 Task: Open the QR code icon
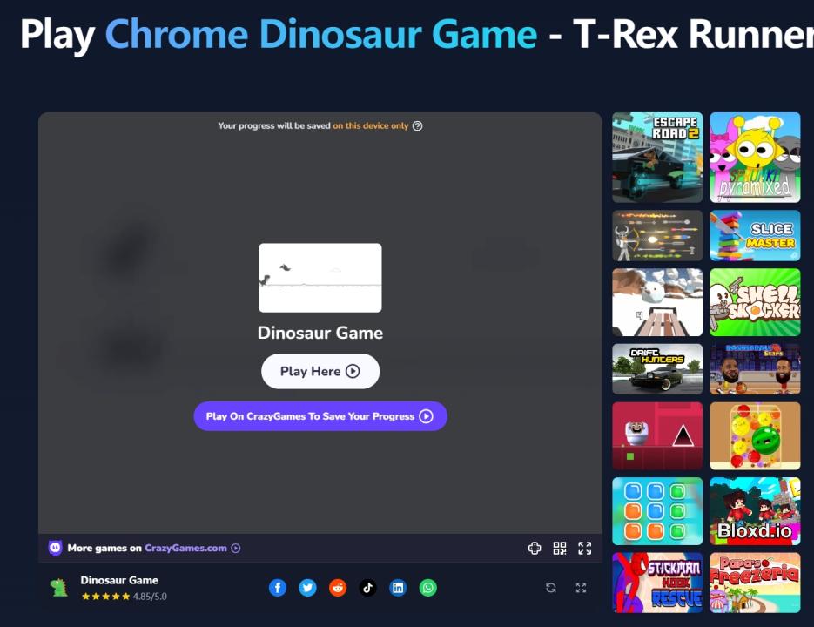[x=560, y=549]
